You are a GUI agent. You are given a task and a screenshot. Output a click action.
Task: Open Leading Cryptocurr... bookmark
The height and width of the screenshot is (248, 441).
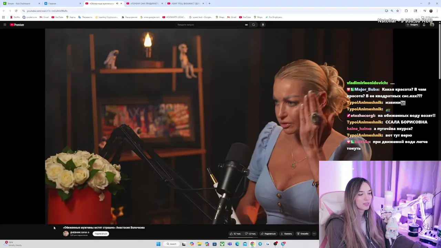click(106, 17)
